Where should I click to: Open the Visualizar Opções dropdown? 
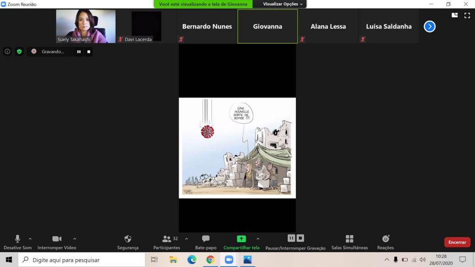[x=282, y=4]
